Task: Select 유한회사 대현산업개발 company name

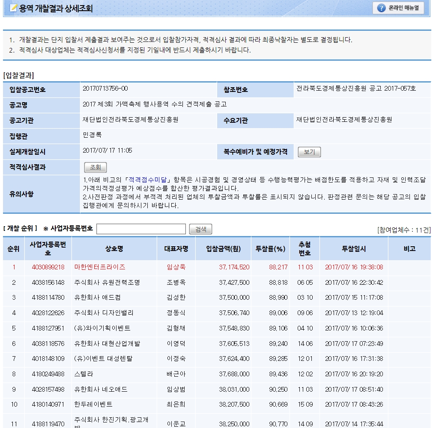Action: coord(107,343)
